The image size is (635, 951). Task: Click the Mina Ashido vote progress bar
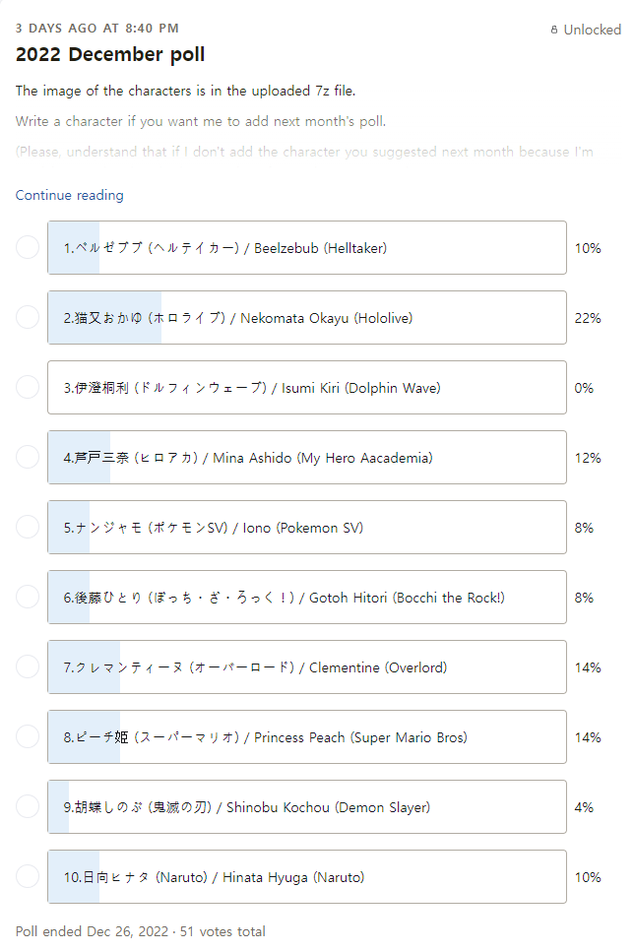306,457
